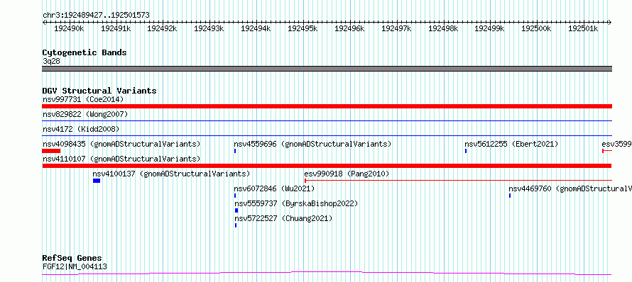Open nsv5559737 (ByrskaBishop2022) label

pyautogui.click(x=296, y=203)
